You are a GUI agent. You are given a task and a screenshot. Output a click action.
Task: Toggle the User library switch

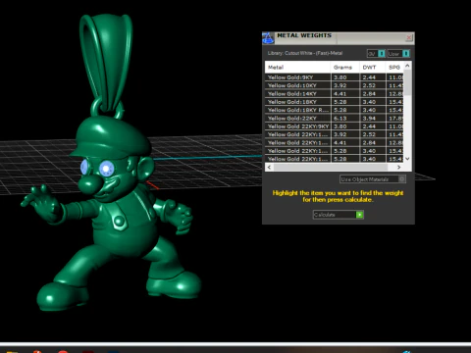click(x=406, y=53)
